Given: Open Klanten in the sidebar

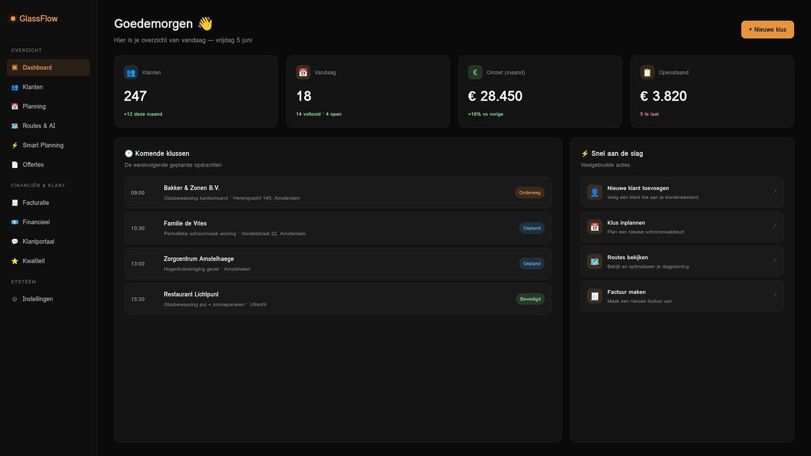Looking at the screenshot, I should [x=48, y=87].
